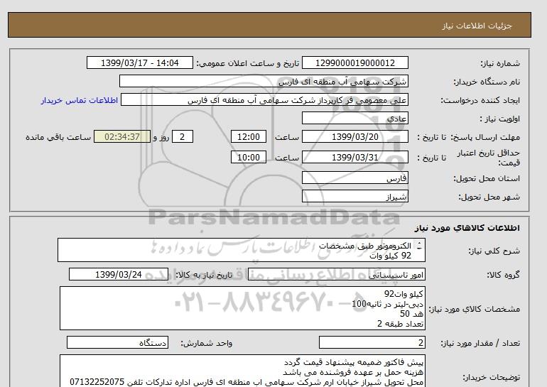
Task: Click the label مشخصات کالای مورد نیاز
Action: (x=474, y=309)
